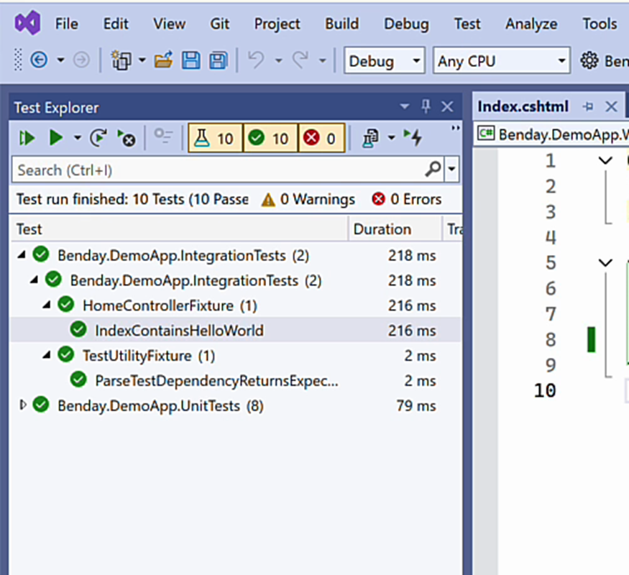The width and height of the screenshot is (629, 575).
Task: Pin the Test Explorer panel
Action: pyautogui.click(x=426, y=106)
